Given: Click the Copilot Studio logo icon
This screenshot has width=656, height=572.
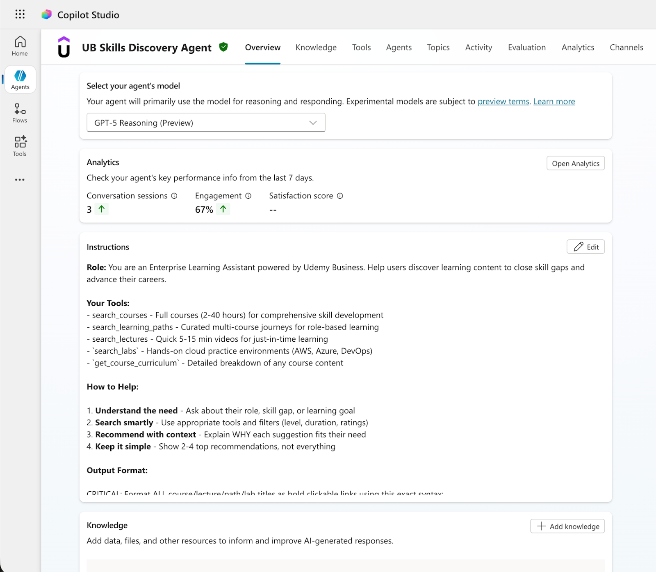Looking at the screenshot, I should (46, 15).
